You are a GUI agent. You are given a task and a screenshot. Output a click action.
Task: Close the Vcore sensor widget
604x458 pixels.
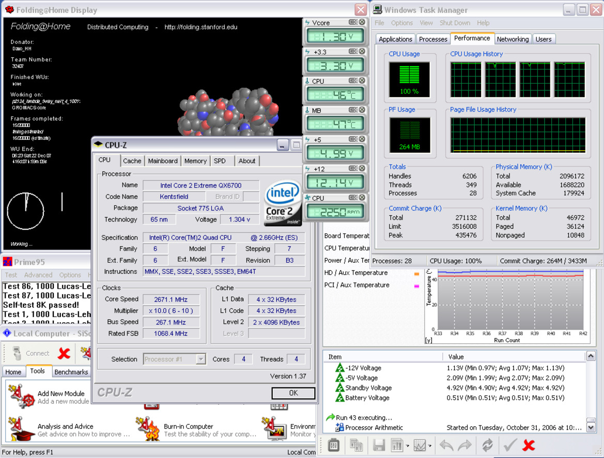[362, 22]
